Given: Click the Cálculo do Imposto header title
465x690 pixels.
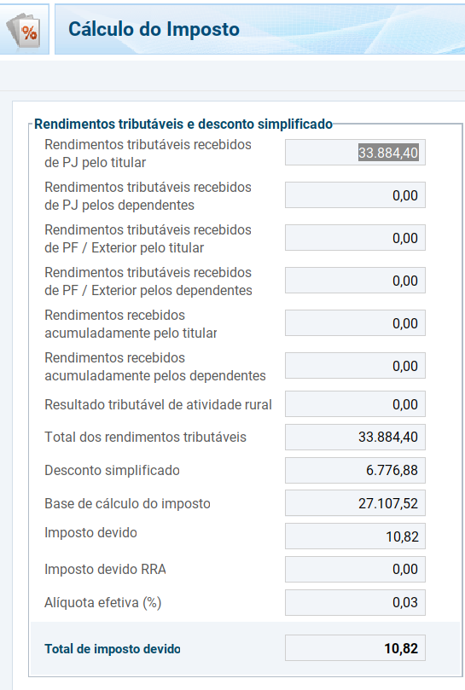Looking at the screenshot, I should point(154,30).
